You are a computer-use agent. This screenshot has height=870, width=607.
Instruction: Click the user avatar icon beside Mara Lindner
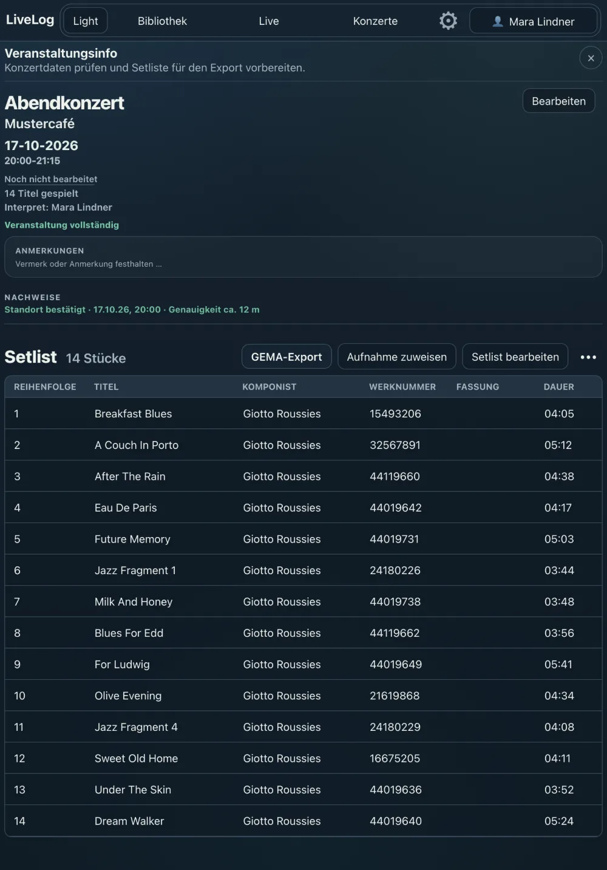click(x=498, y=21)
